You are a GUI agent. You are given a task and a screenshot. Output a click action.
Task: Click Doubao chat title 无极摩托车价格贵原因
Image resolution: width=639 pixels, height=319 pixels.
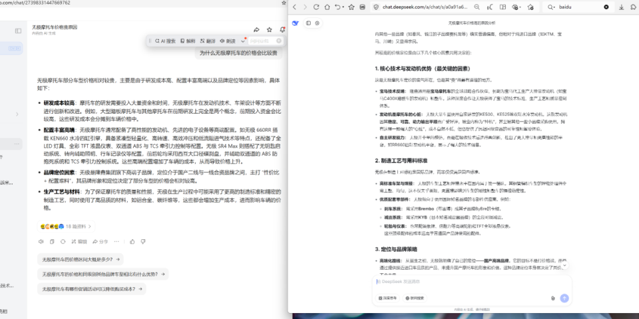pyautogui.click(x=55, y=27)
